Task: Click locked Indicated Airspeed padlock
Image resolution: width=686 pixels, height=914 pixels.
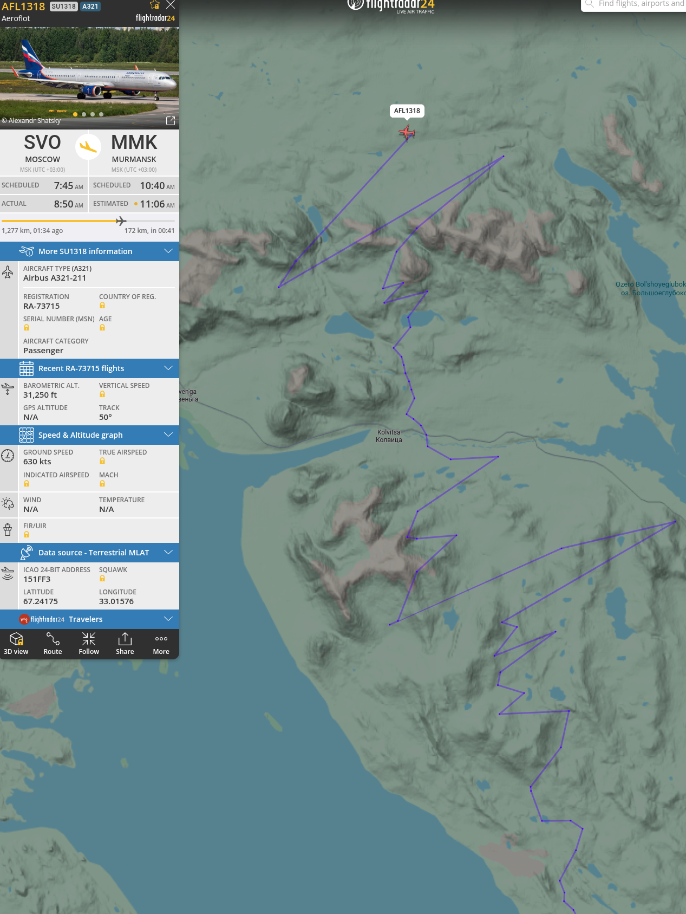Action: 27,484
